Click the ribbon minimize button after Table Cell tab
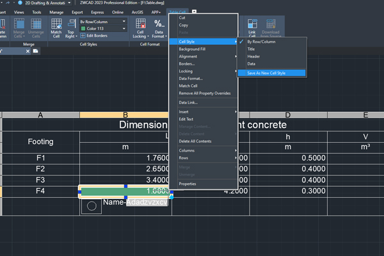This screenshot has height=256, width=384. click(x=194, y=12)
